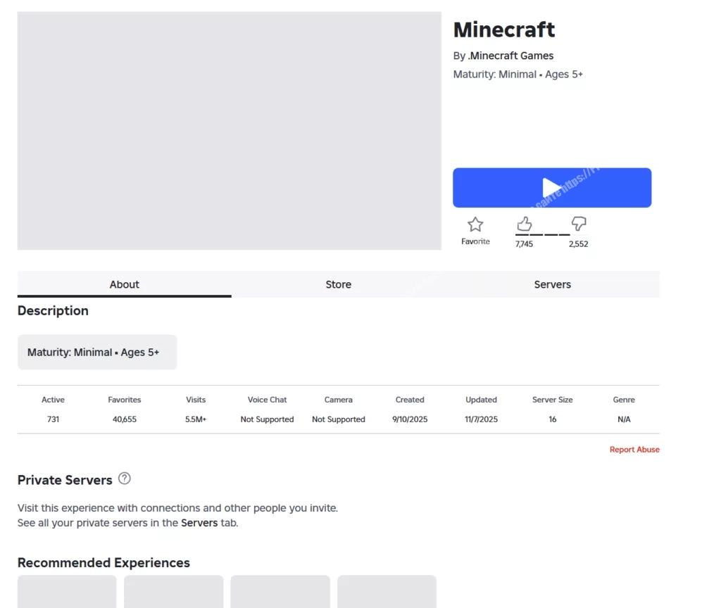This screenshot has height=608, width=721.
Task: Click the Maturity chip in the Description
Action: pyautogui.click(x=97, y=353)
